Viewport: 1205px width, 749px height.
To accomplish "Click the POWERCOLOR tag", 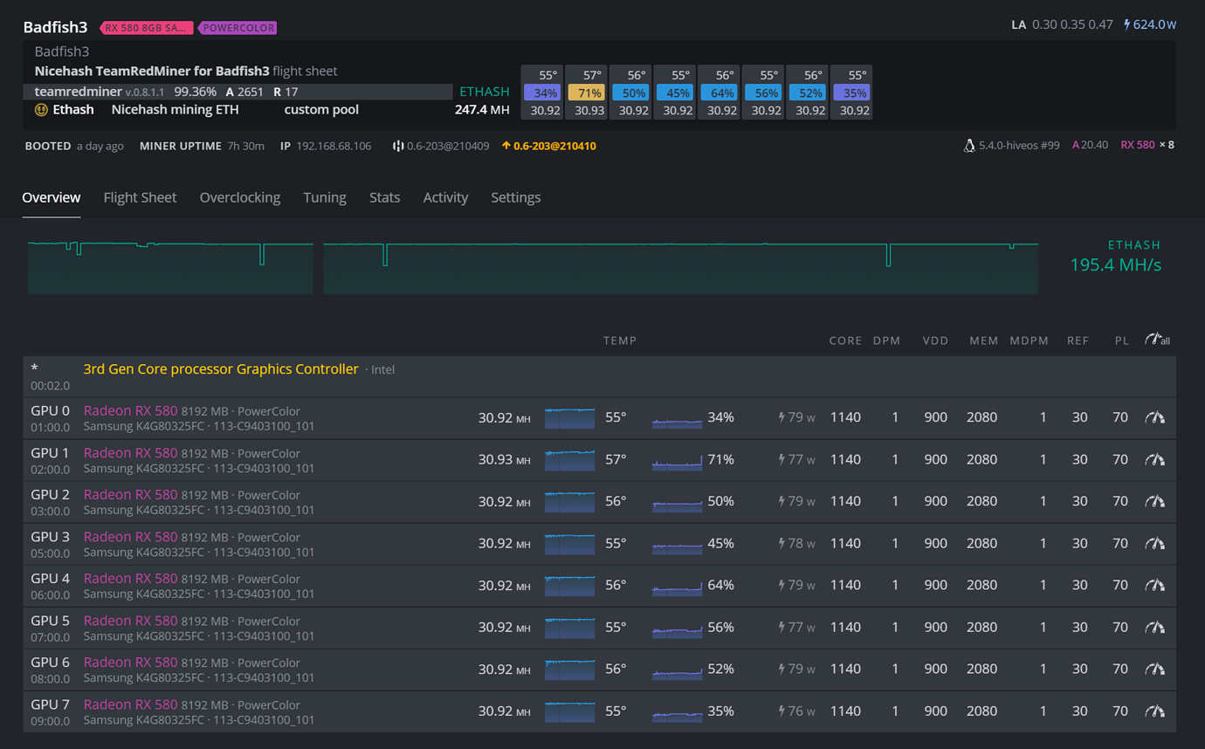I will [x=238, y=28].
